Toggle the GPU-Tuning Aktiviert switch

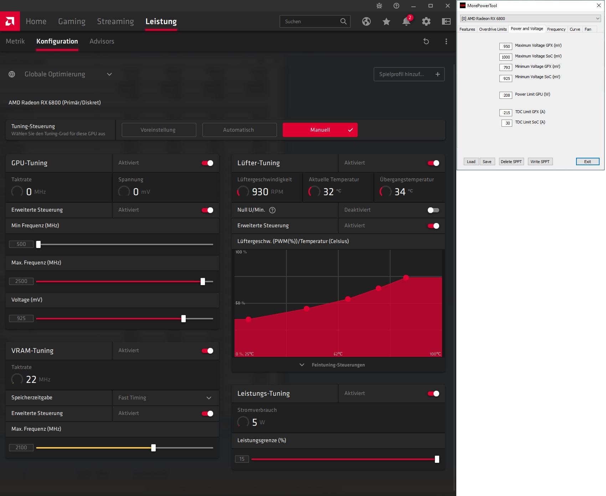click(x=207, y=163)
